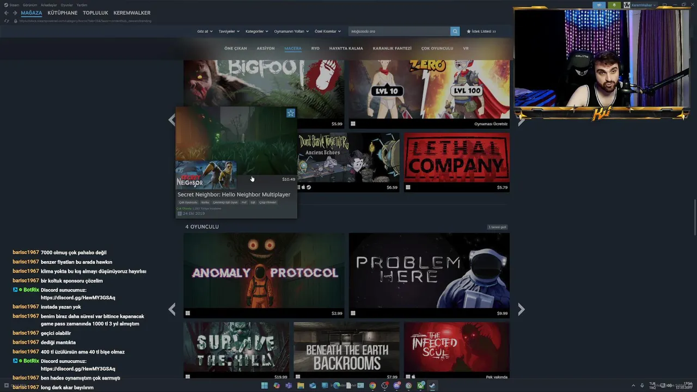The height and width of the screenshot is (392, 697).
Task: Open Steam from the Windows taskbar
Action: (432, 385)
